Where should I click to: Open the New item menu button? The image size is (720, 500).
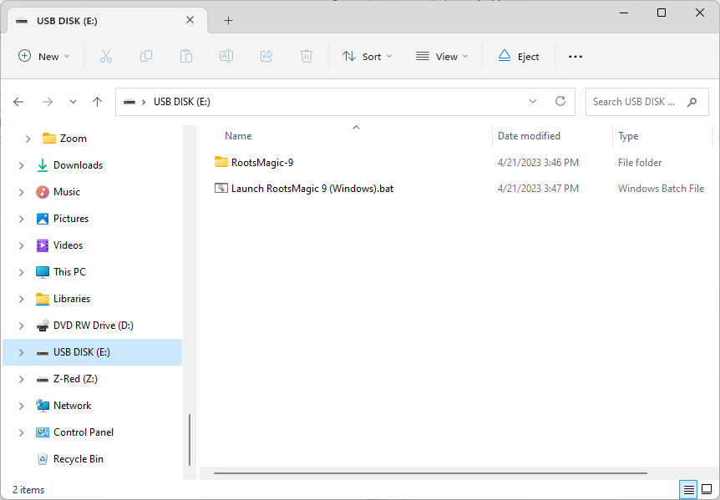point(44,56)
